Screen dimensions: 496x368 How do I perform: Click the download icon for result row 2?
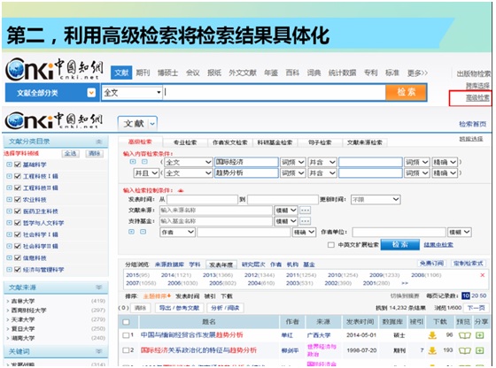pos(432,350)
